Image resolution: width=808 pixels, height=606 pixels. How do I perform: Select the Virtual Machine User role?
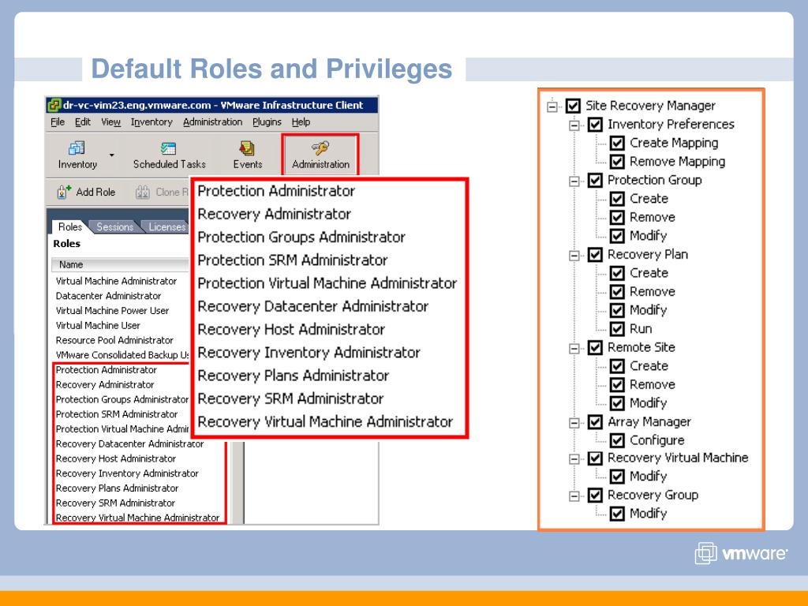pyautogui.click(x=98, y=326)
